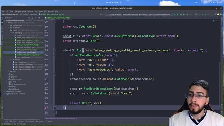This screenshot has width=224, height=126.
Task: Fold the code block at line 25 gutter
Action: (55, 50)
